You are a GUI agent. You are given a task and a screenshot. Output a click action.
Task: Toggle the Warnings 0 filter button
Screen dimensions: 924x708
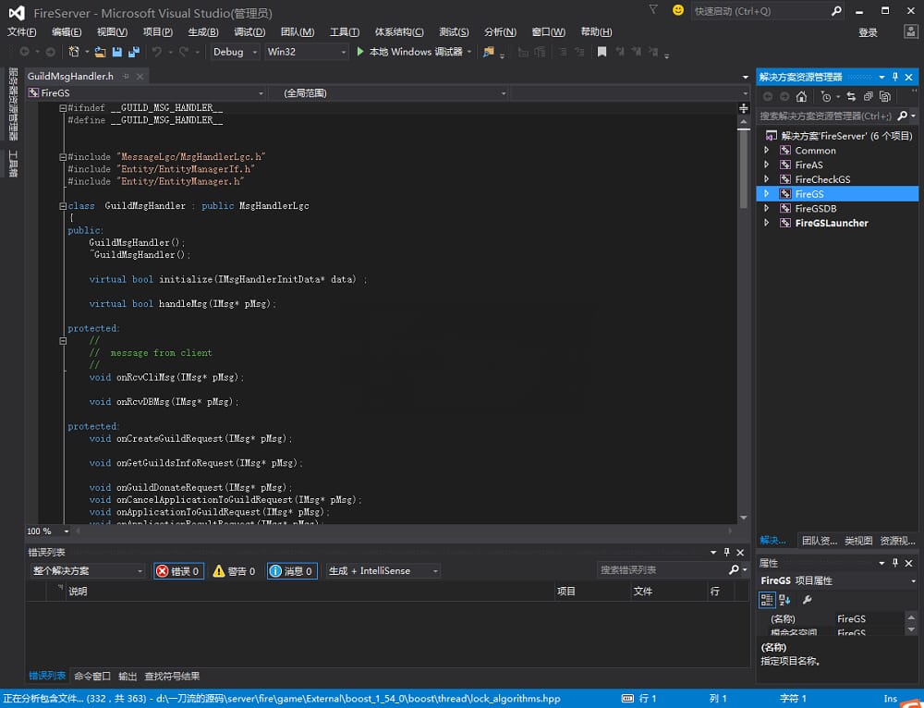point(234,570)
